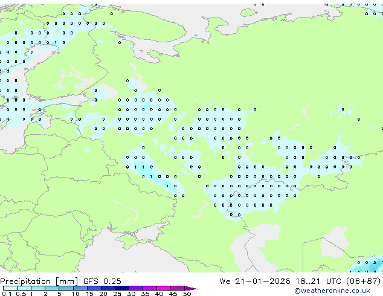
Task: Click the "50" legend scale label
Action: [x=187, y=294]
